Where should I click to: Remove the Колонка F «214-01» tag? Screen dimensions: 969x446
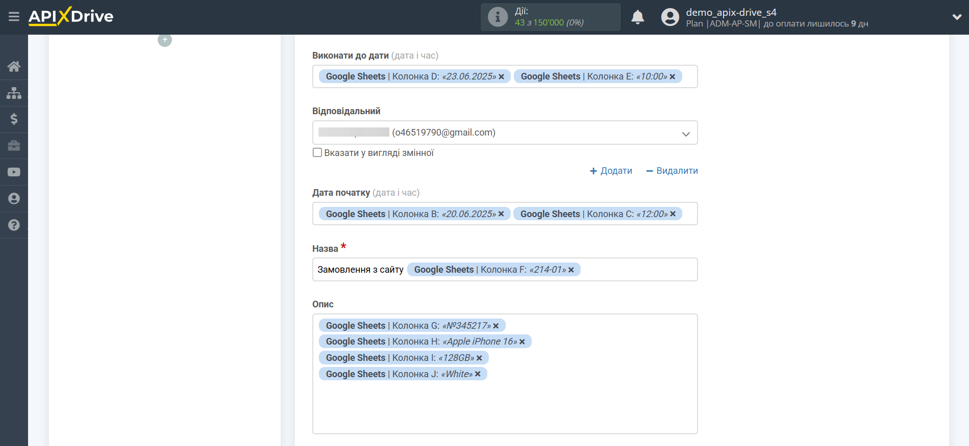click(x=571, y=270)
